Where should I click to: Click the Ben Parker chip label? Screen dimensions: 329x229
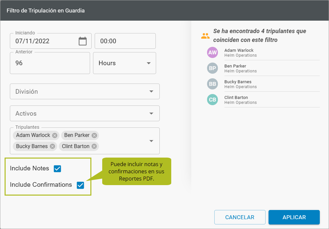tap(77, 135)
